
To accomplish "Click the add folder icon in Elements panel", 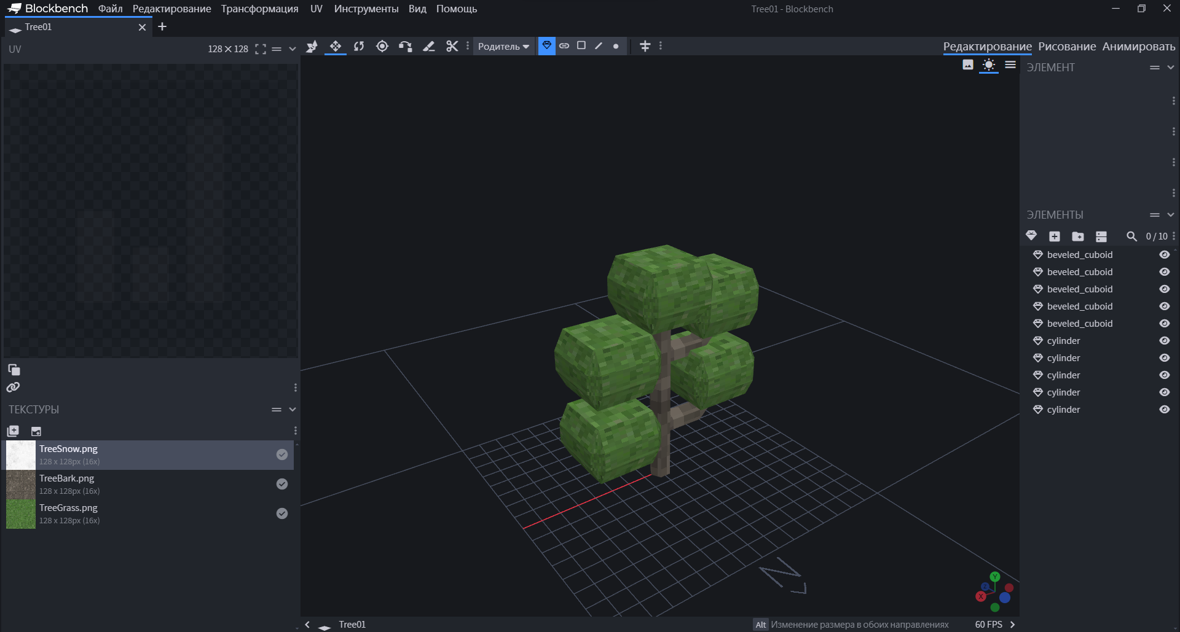I will [x=1078, y=236].
